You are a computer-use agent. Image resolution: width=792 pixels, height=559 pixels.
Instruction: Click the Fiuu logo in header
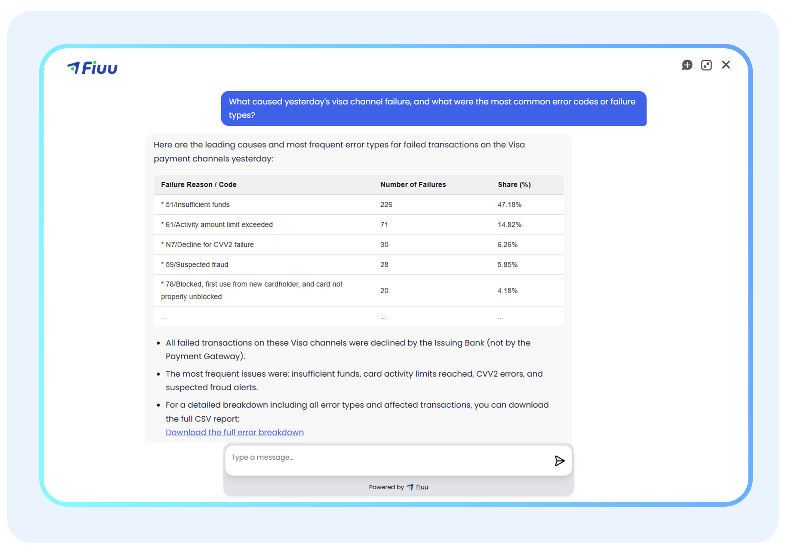coord(92,68)
